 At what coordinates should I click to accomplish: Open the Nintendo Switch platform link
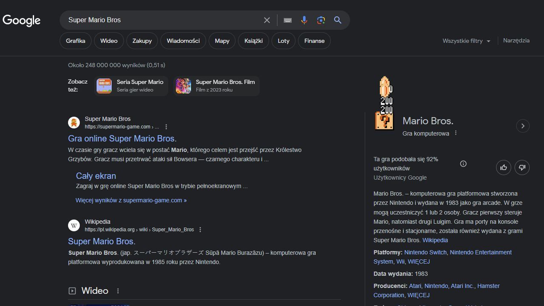coord(425,252)
